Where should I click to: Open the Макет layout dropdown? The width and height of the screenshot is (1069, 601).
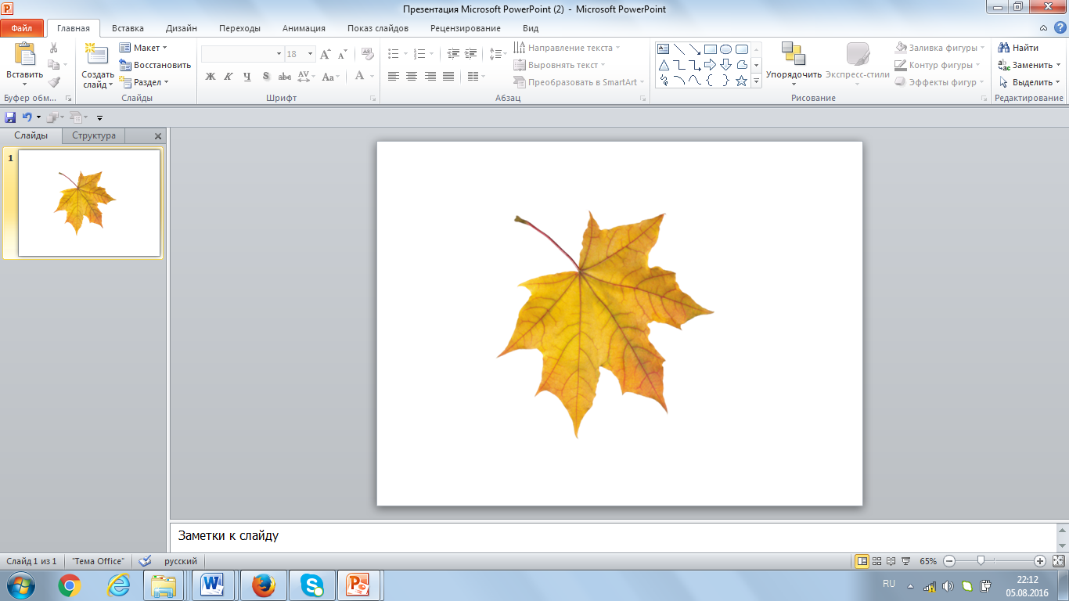tap(144, 48)
